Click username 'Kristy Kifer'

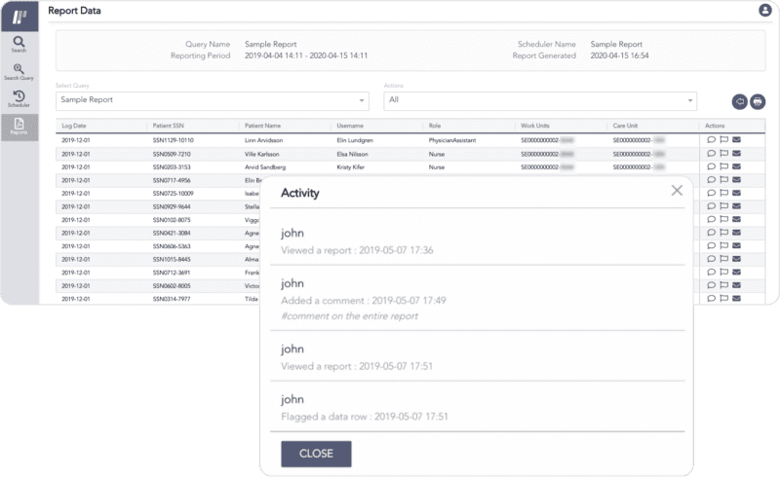click(351, 167)
